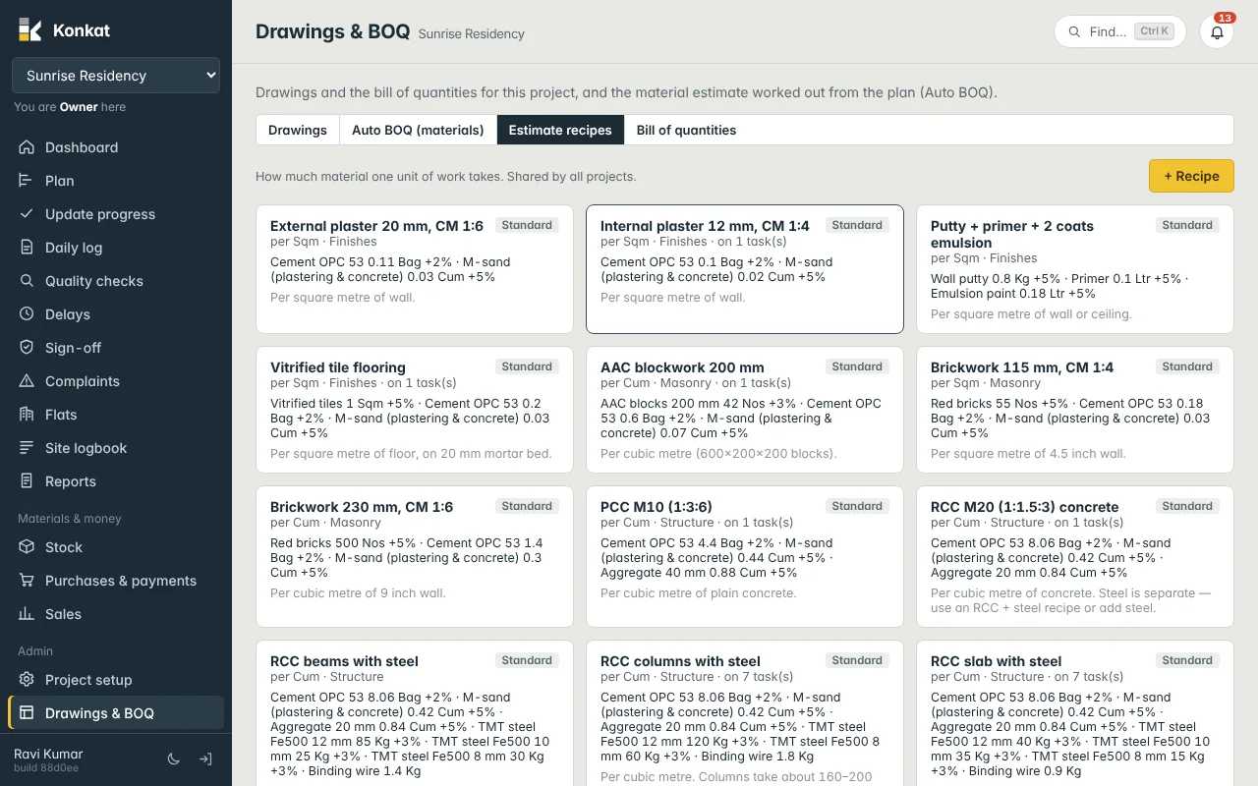Open Reports from the sidebar

[x=116, y=481]
